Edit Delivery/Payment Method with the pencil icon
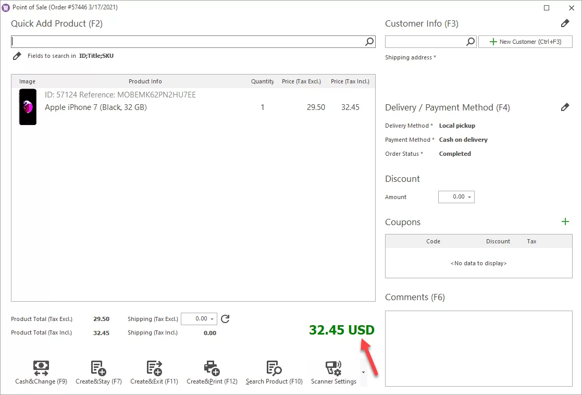Screen dimensions: 582x395 pyautogui.click(x=565, y=107)
